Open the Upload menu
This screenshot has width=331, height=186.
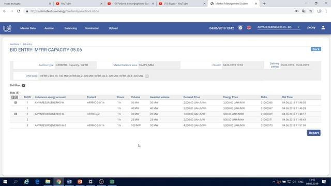pyautogui.click(x=113, y=28)
